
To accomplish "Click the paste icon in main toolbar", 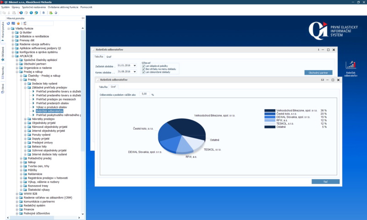I will tap(14, 13).
